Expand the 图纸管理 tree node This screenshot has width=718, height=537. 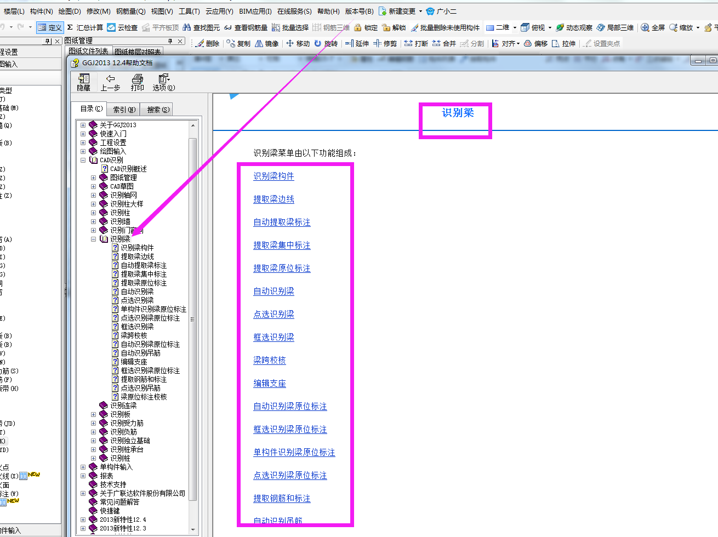coord(93,178)
